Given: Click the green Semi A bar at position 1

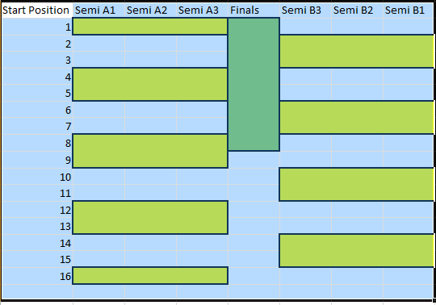Looking at the screenshot, I should coord(150,27).
